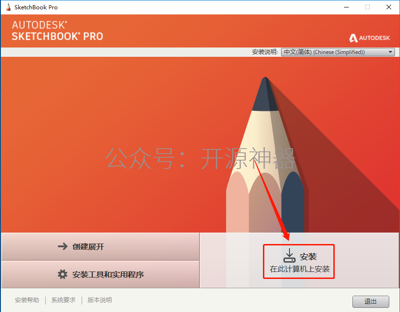Viewport: 400px width, 312px height.
Task: Open the 版本说明 link
Action: (x=100, y=300)
